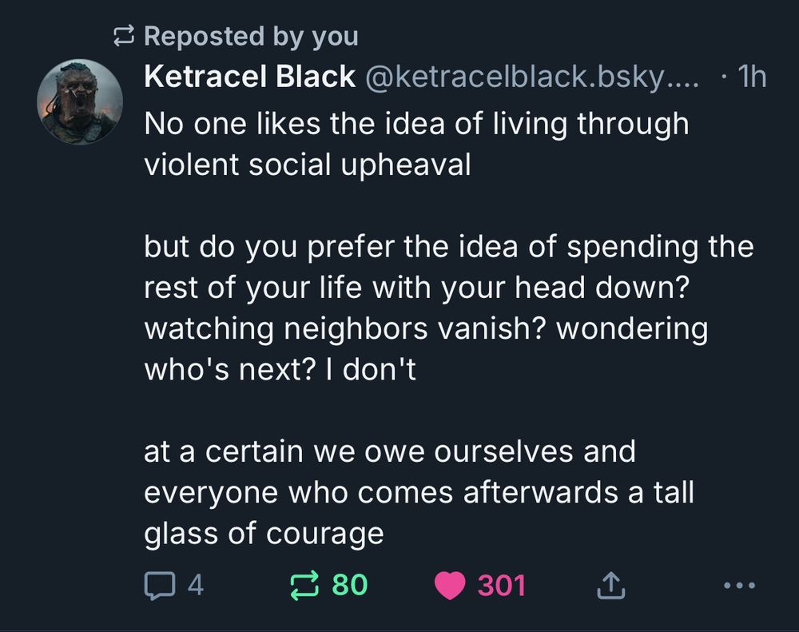Click the like count 301
This screenshot has width=799, height=632.
(x=502, y=586)
